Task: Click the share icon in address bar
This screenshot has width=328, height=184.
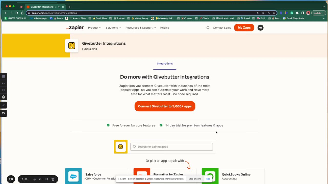Action: (x=269, y=13)
